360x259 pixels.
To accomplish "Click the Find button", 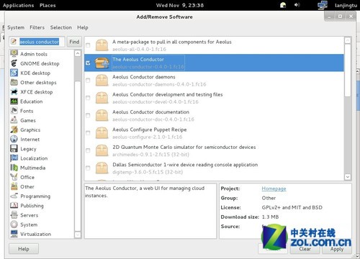I will pos(74,42).
